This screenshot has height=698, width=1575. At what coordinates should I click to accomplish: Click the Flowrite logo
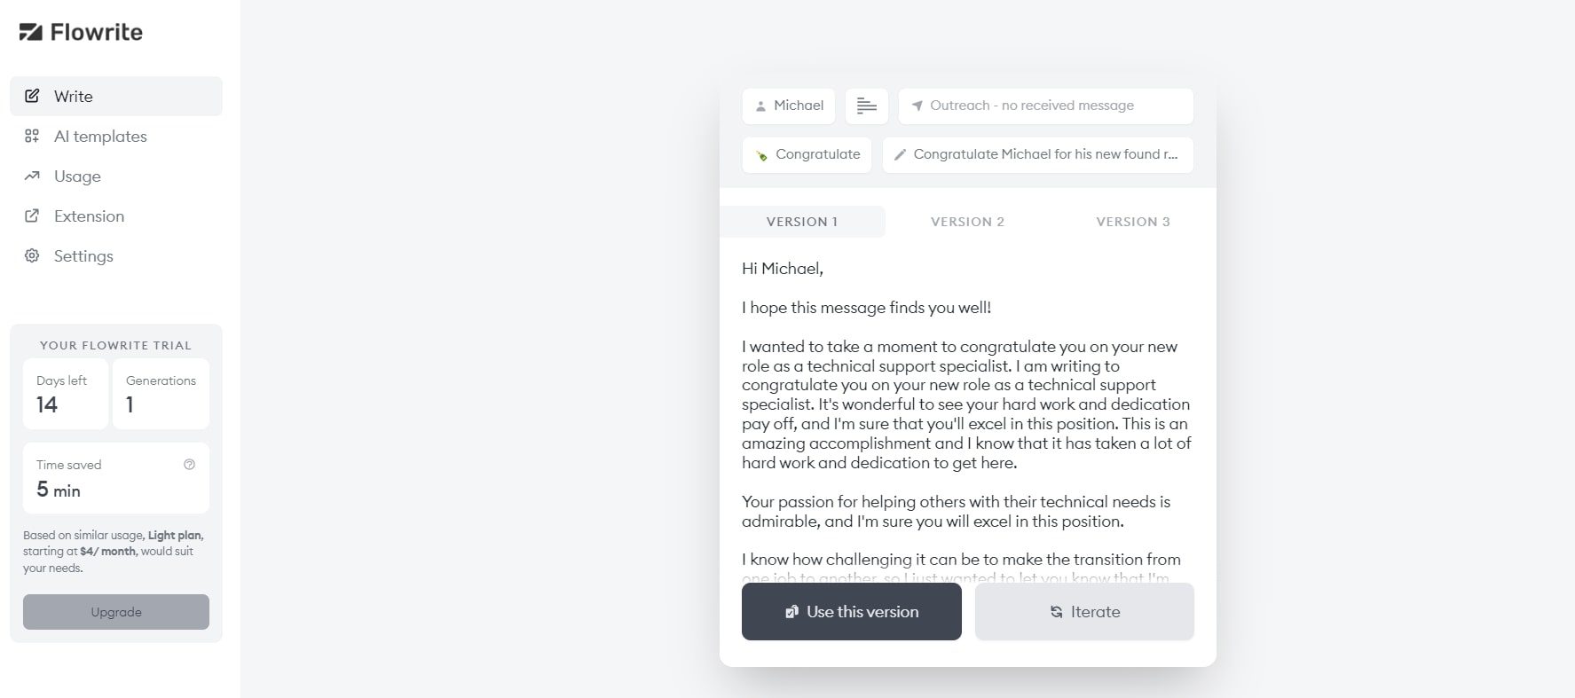[79, 32]
